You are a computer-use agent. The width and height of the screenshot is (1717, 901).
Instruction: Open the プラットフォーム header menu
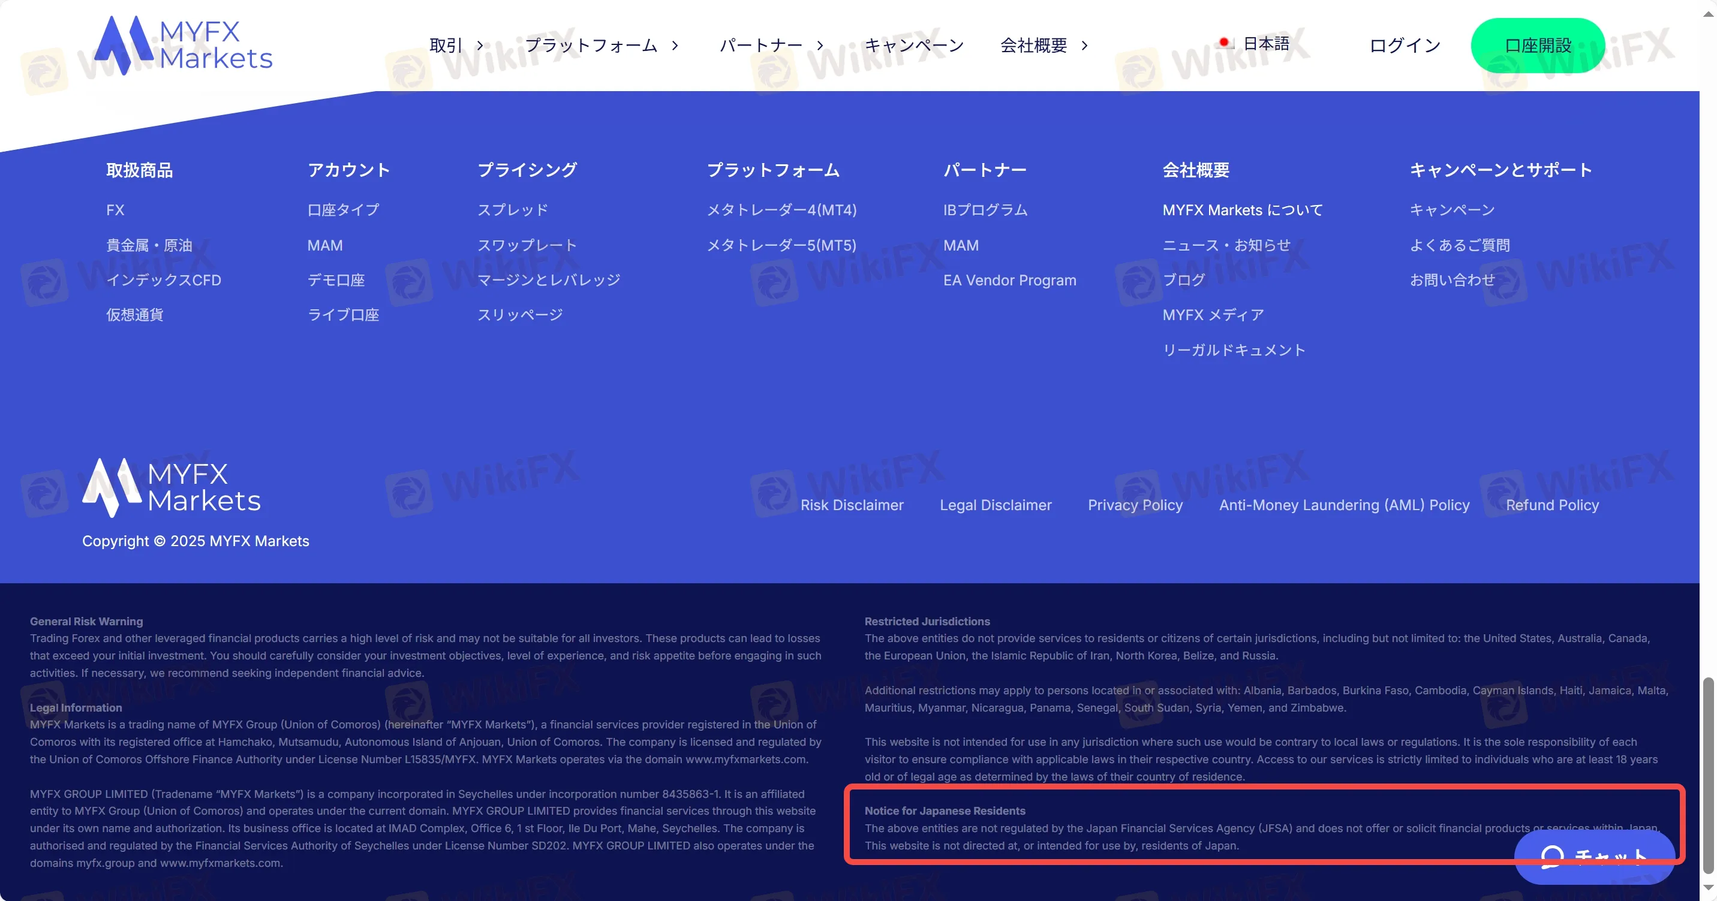pyautogui.click(x=591, y=46)
